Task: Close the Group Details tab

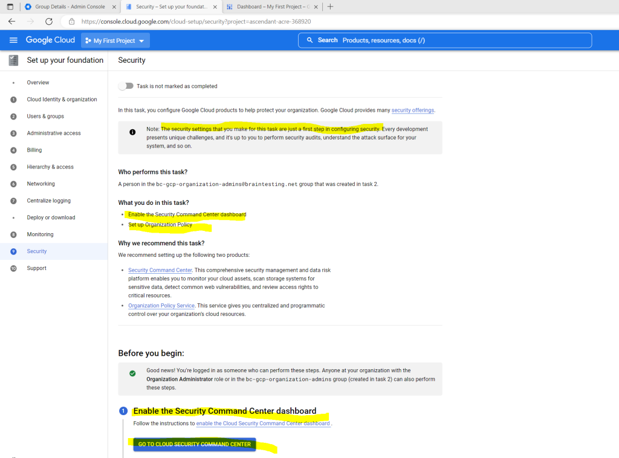Action: 114,7
